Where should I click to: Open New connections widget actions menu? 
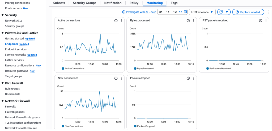[x=121, y=78]
